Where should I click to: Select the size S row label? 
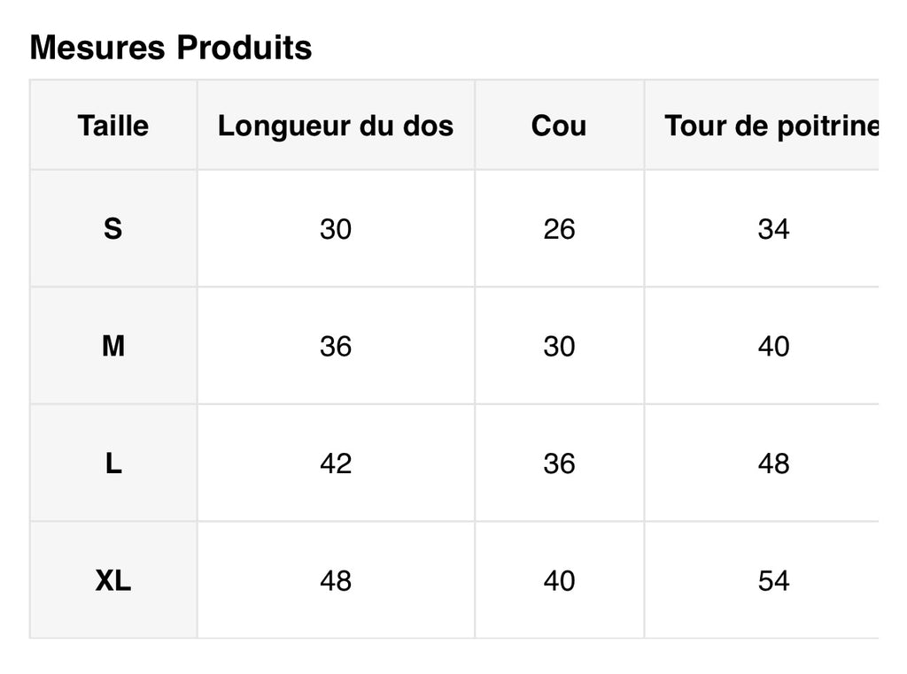pos(112,229)
